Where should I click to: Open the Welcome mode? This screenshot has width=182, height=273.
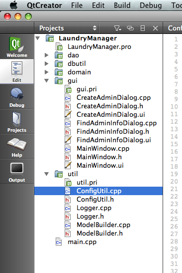coord(17,46)
